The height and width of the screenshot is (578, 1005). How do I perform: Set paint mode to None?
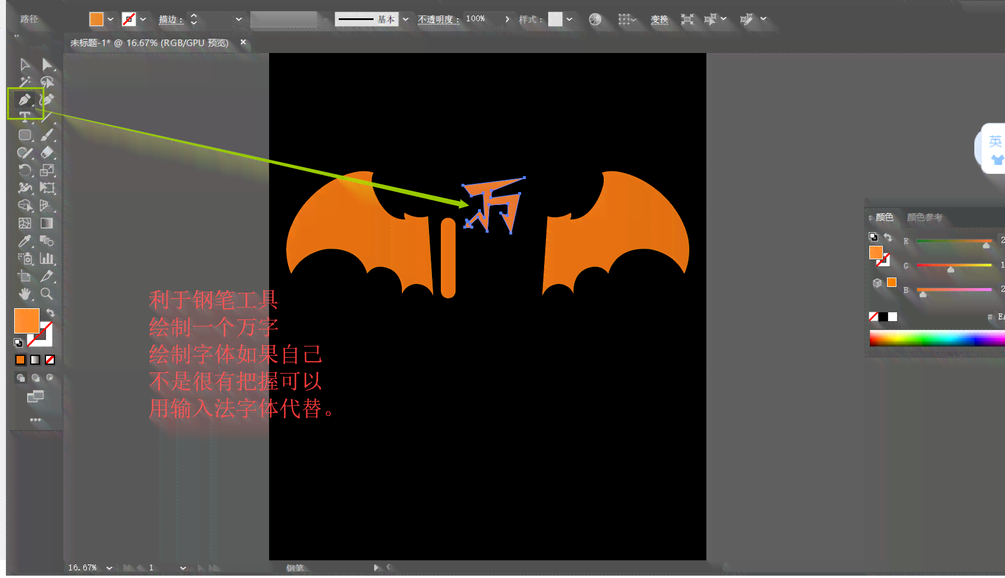tap(50, 359)
